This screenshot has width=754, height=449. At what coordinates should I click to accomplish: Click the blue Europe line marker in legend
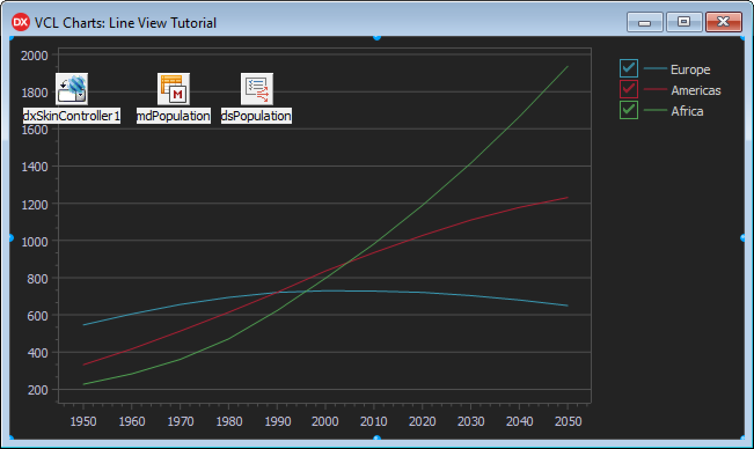click(x=655, y=69)
